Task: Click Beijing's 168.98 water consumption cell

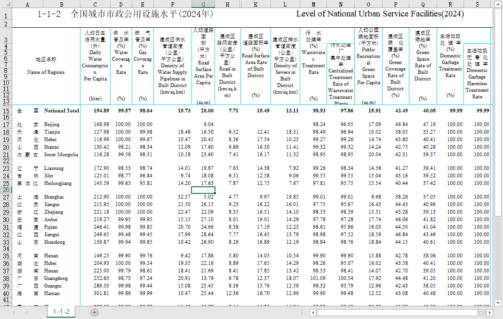Action: click(x=101, y=125)
